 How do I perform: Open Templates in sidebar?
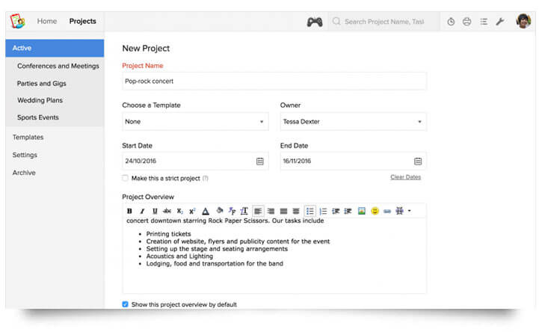coord(28,138)
